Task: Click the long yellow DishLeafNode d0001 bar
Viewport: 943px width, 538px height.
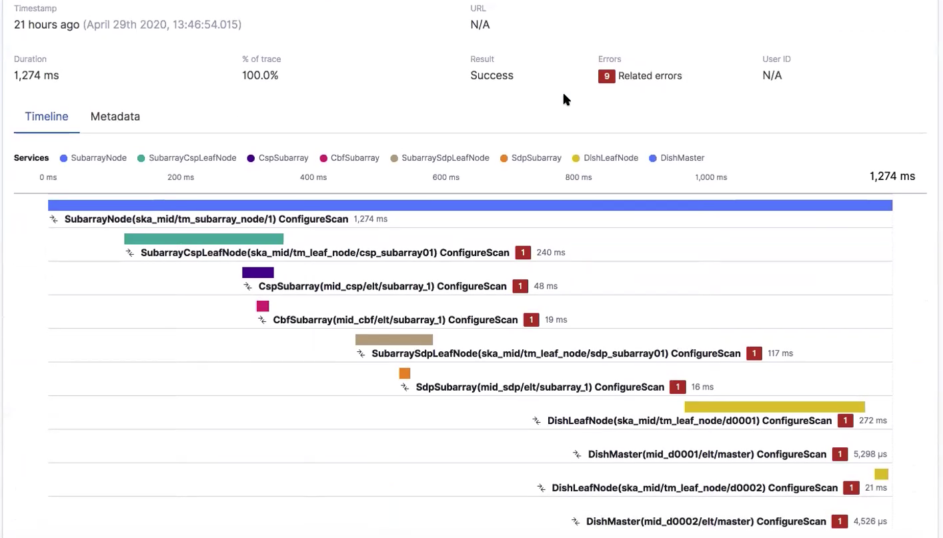Action: click(774, 407)
